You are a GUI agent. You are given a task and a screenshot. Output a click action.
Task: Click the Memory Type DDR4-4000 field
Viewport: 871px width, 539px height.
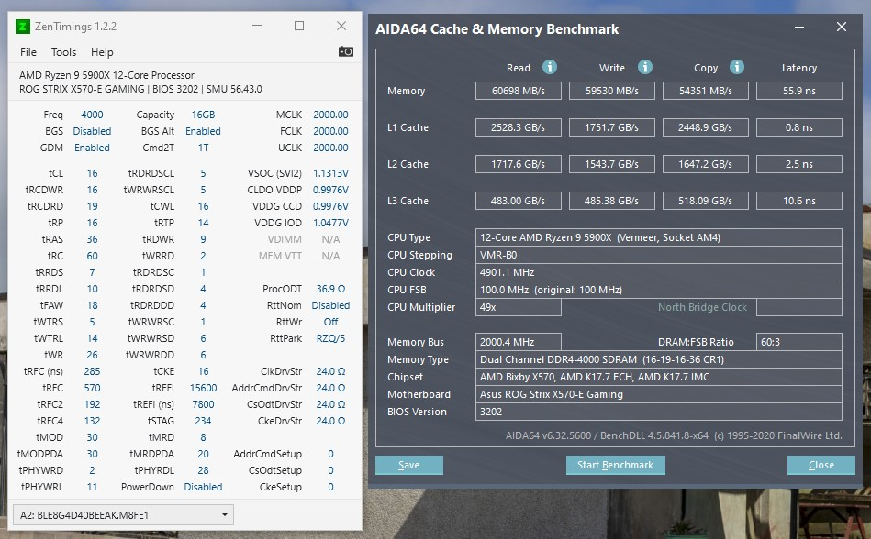coord(659,359)
